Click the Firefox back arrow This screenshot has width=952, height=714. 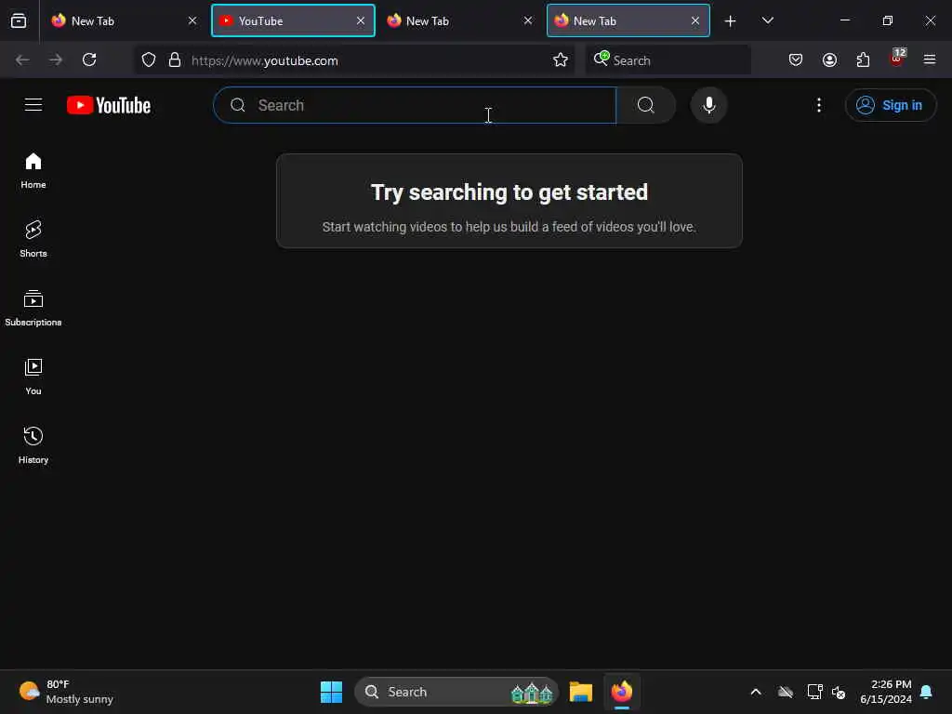tap(22, 59)
